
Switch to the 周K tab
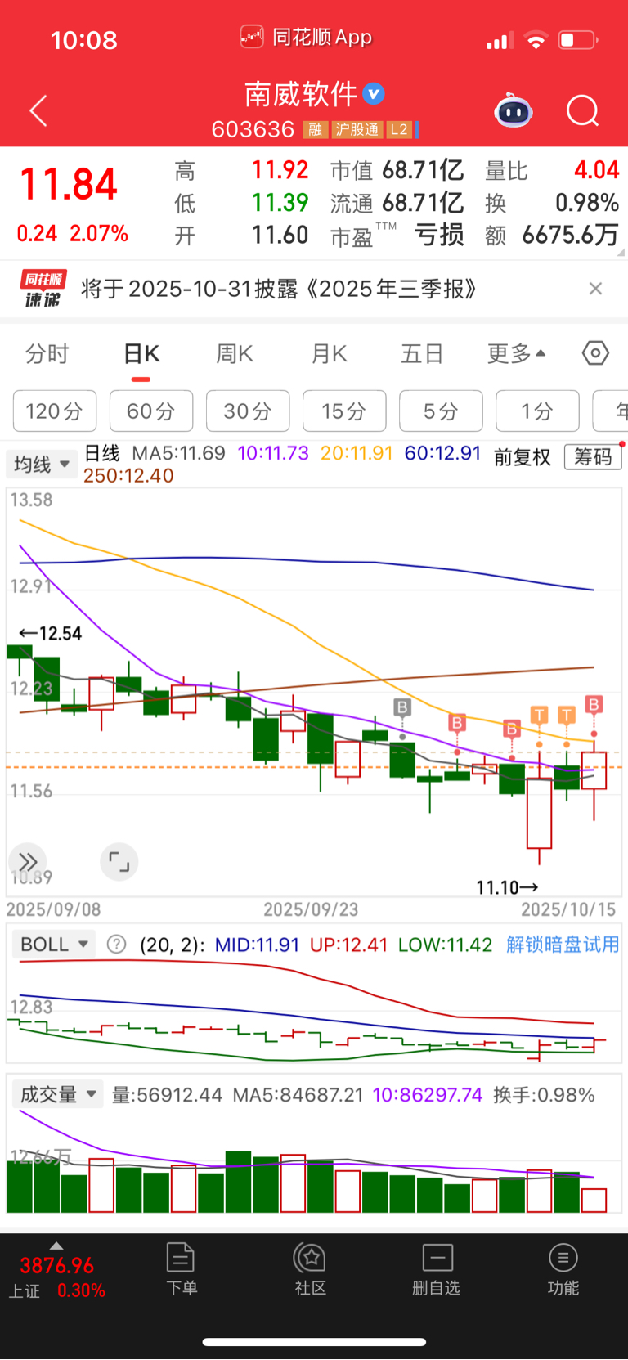coord(235,353)
